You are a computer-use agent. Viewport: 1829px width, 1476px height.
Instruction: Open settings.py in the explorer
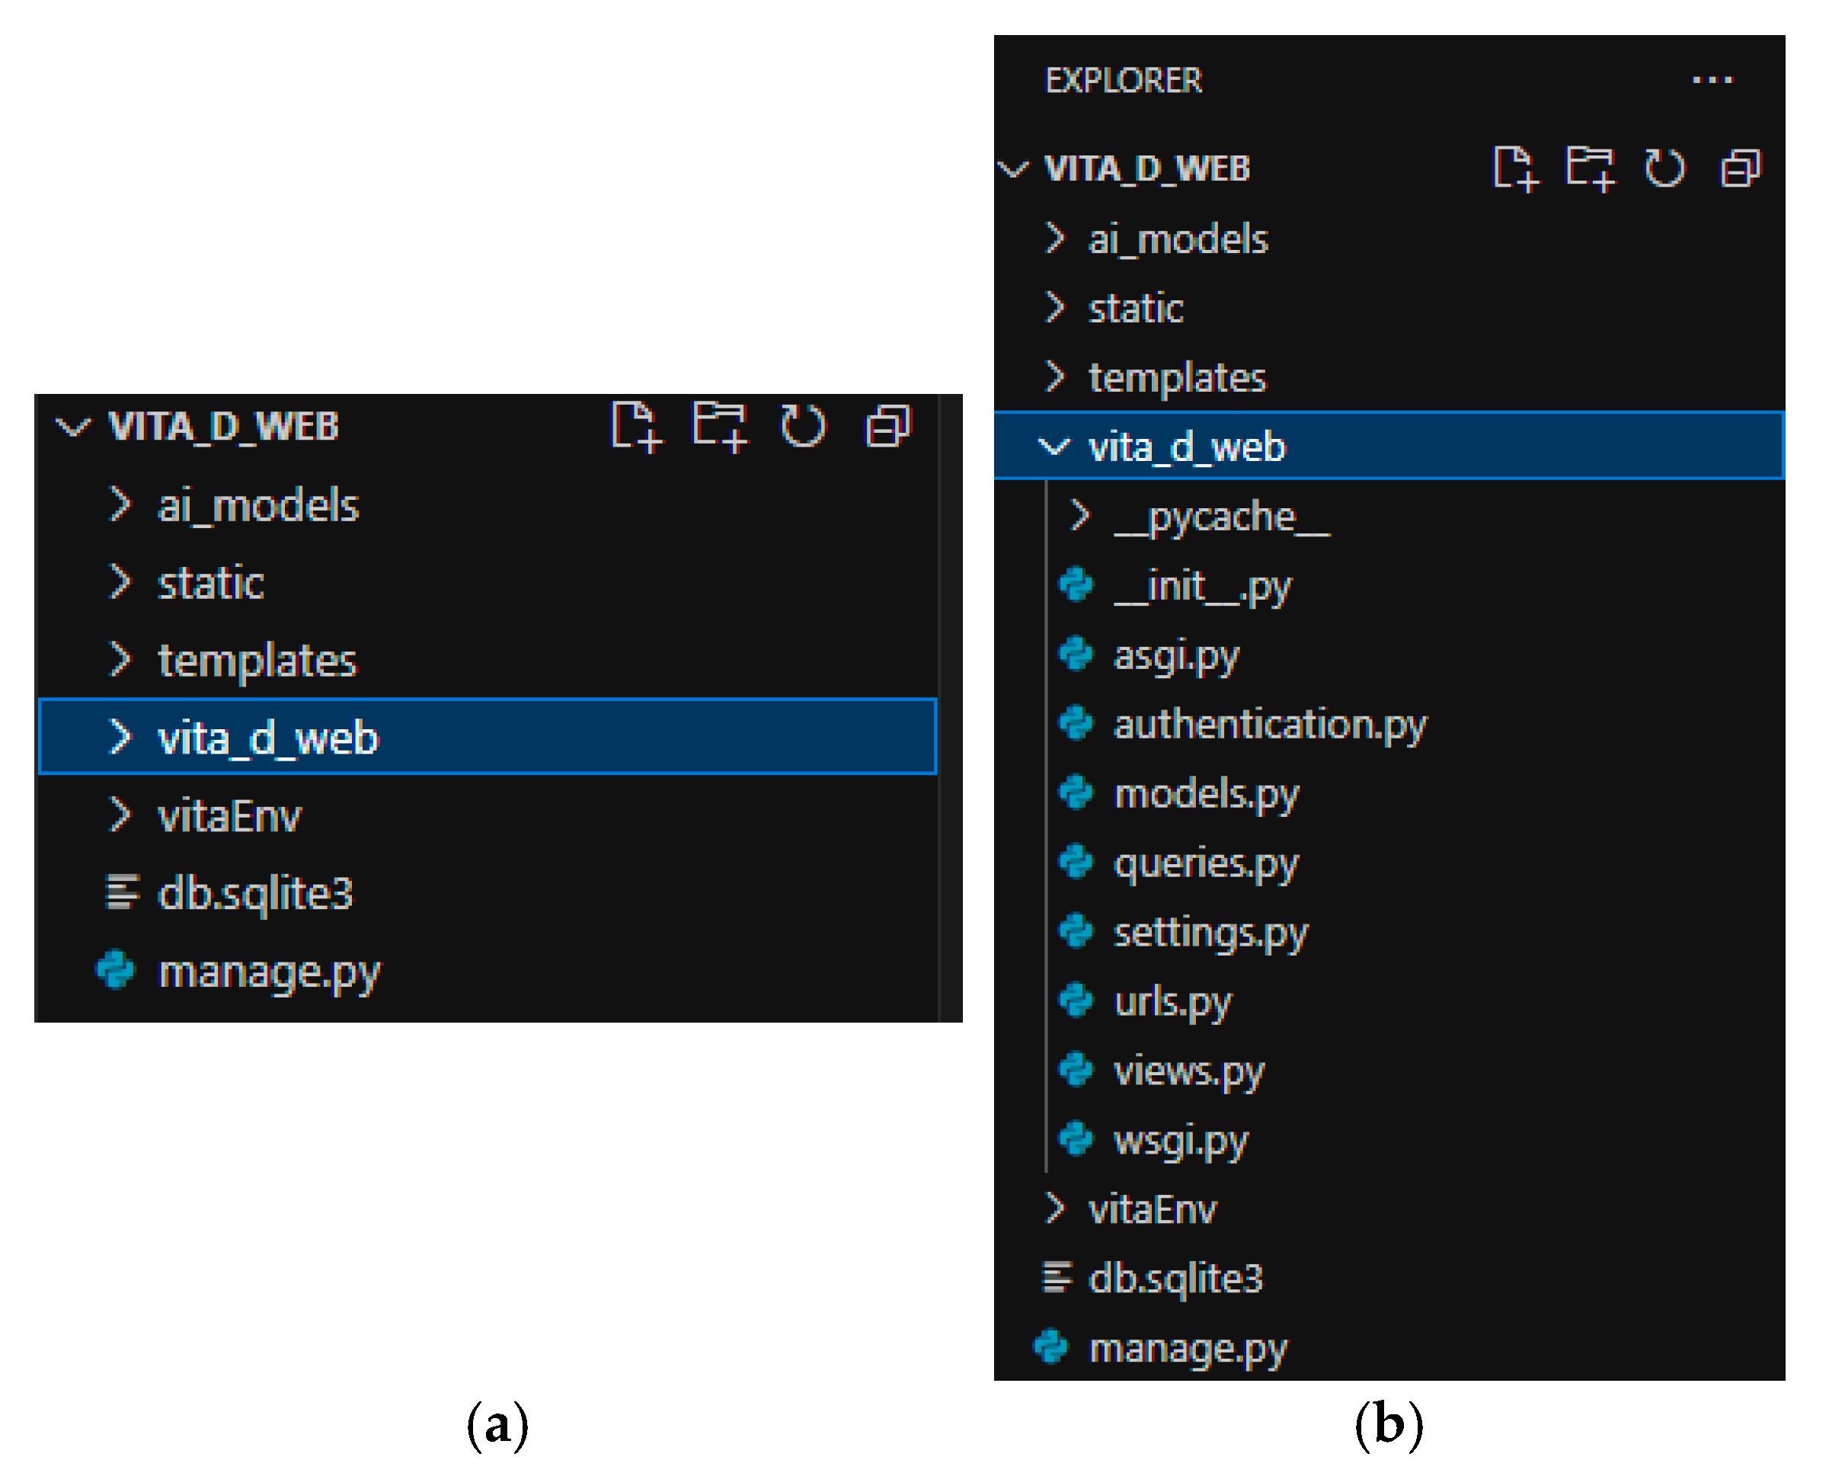[1210, 933]
